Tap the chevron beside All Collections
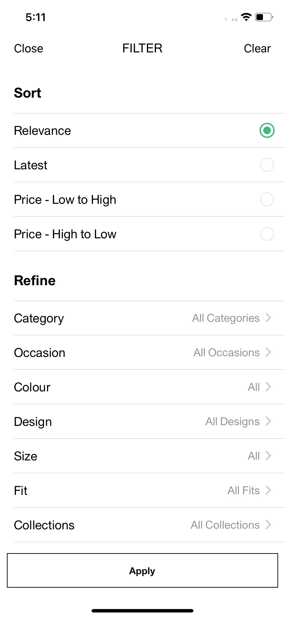The width and height of the screenshot is (285, 618). coord(268,525)
